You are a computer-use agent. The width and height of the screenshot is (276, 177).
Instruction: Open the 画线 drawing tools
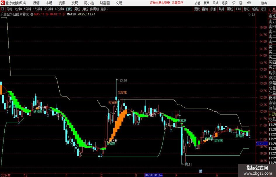coord(230,9)
